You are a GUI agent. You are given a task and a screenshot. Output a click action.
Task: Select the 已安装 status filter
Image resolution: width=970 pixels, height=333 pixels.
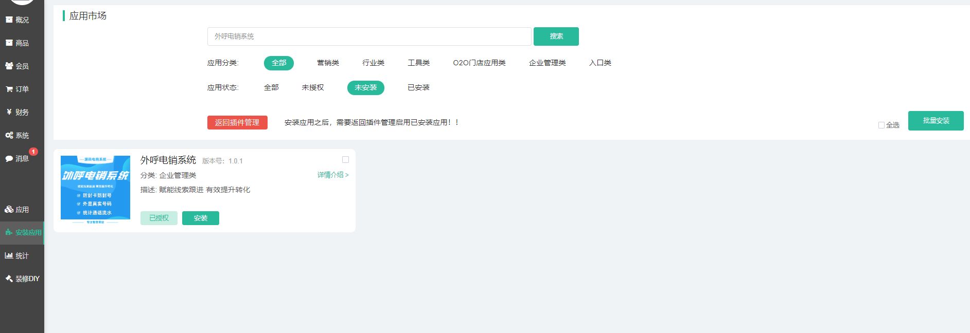pos(418,87)
